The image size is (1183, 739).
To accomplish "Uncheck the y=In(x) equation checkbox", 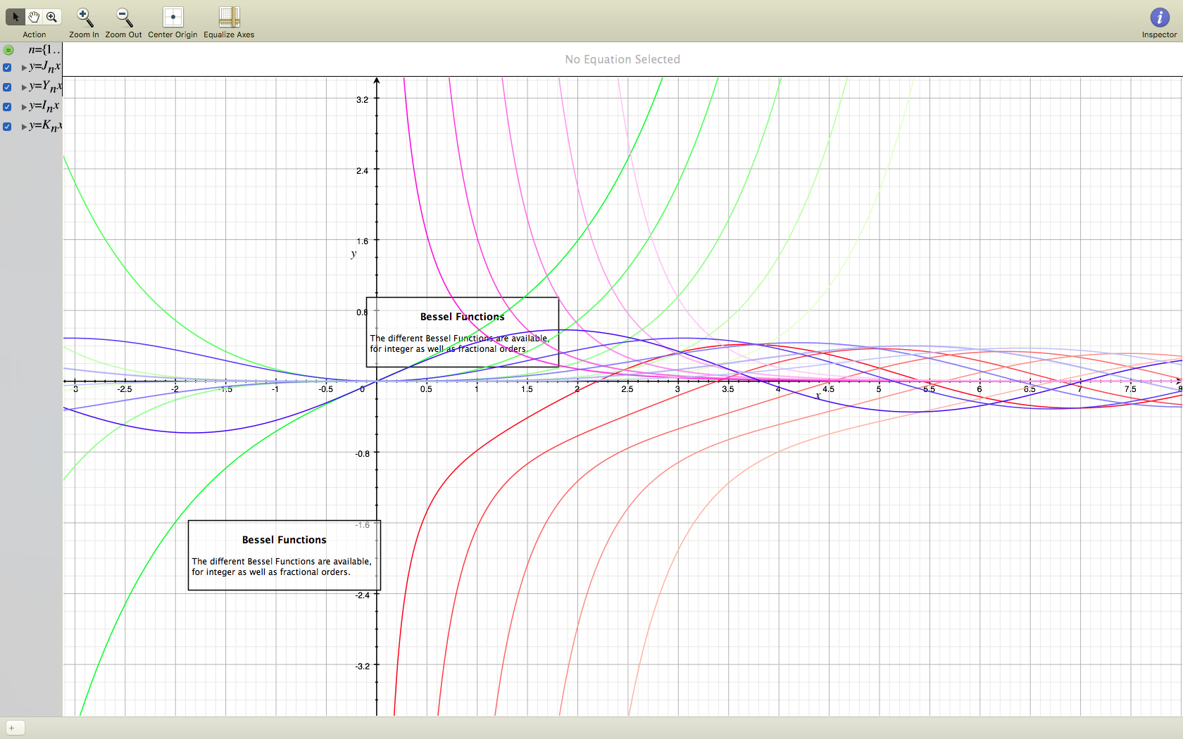I will 7,107.
